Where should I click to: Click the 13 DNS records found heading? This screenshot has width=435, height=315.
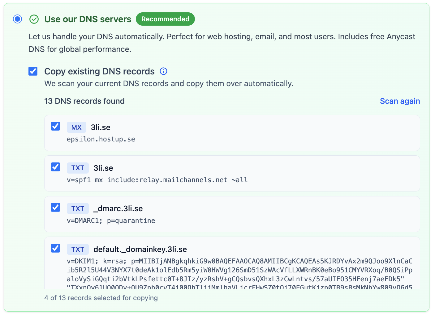84,101
